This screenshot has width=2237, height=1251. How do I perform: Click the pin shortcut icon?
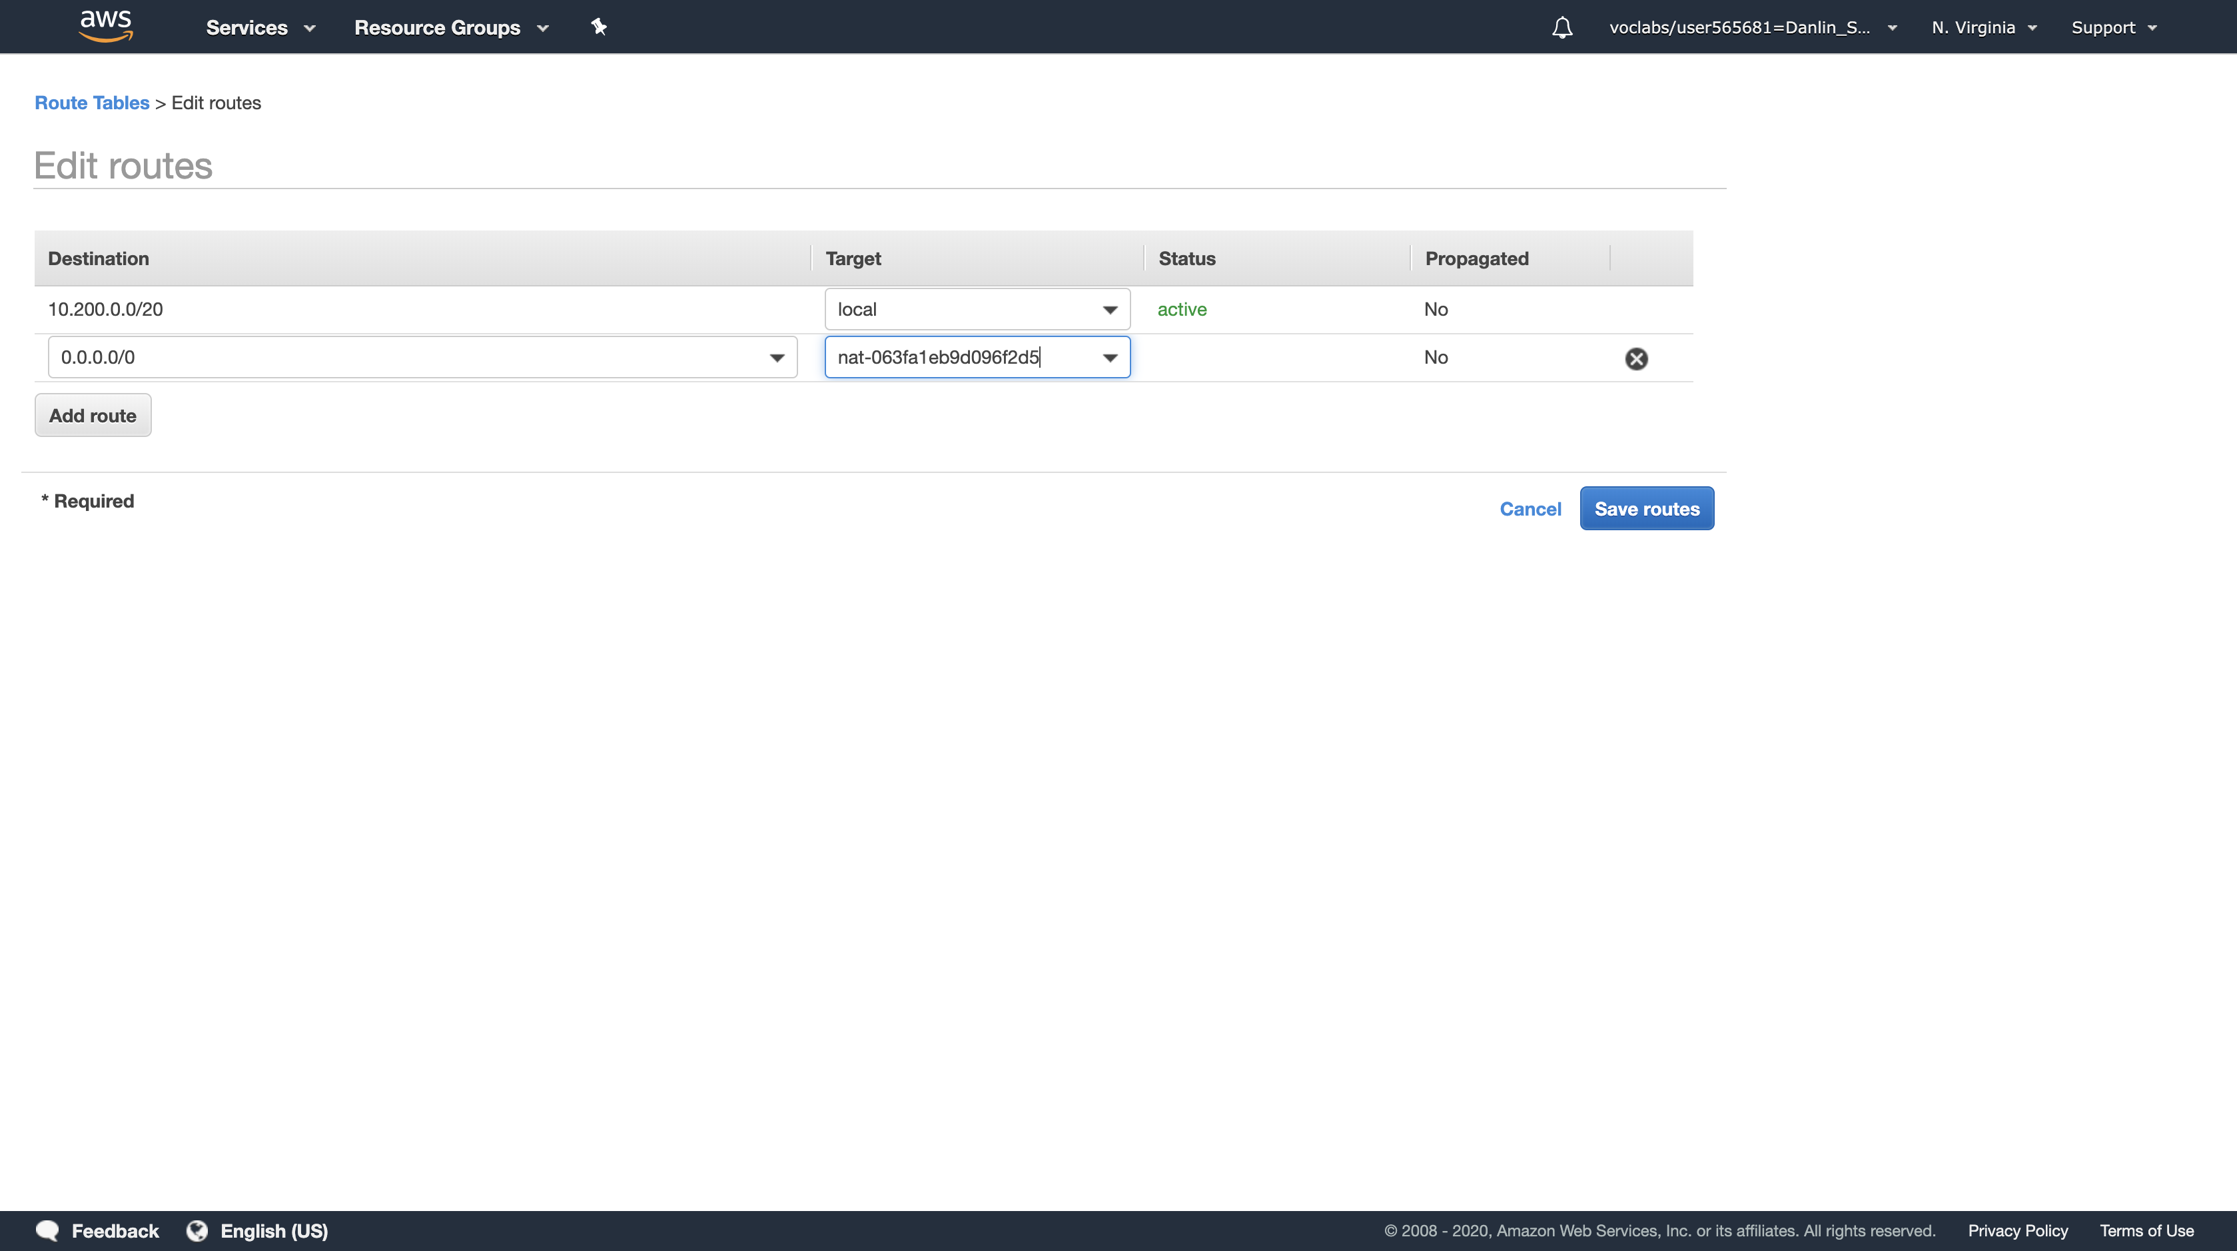pos(598,27)
